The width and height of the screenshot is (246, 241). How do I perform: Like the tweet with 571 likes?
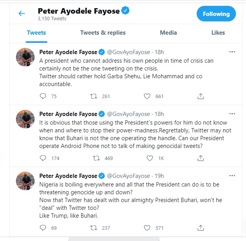pos(147,228)
